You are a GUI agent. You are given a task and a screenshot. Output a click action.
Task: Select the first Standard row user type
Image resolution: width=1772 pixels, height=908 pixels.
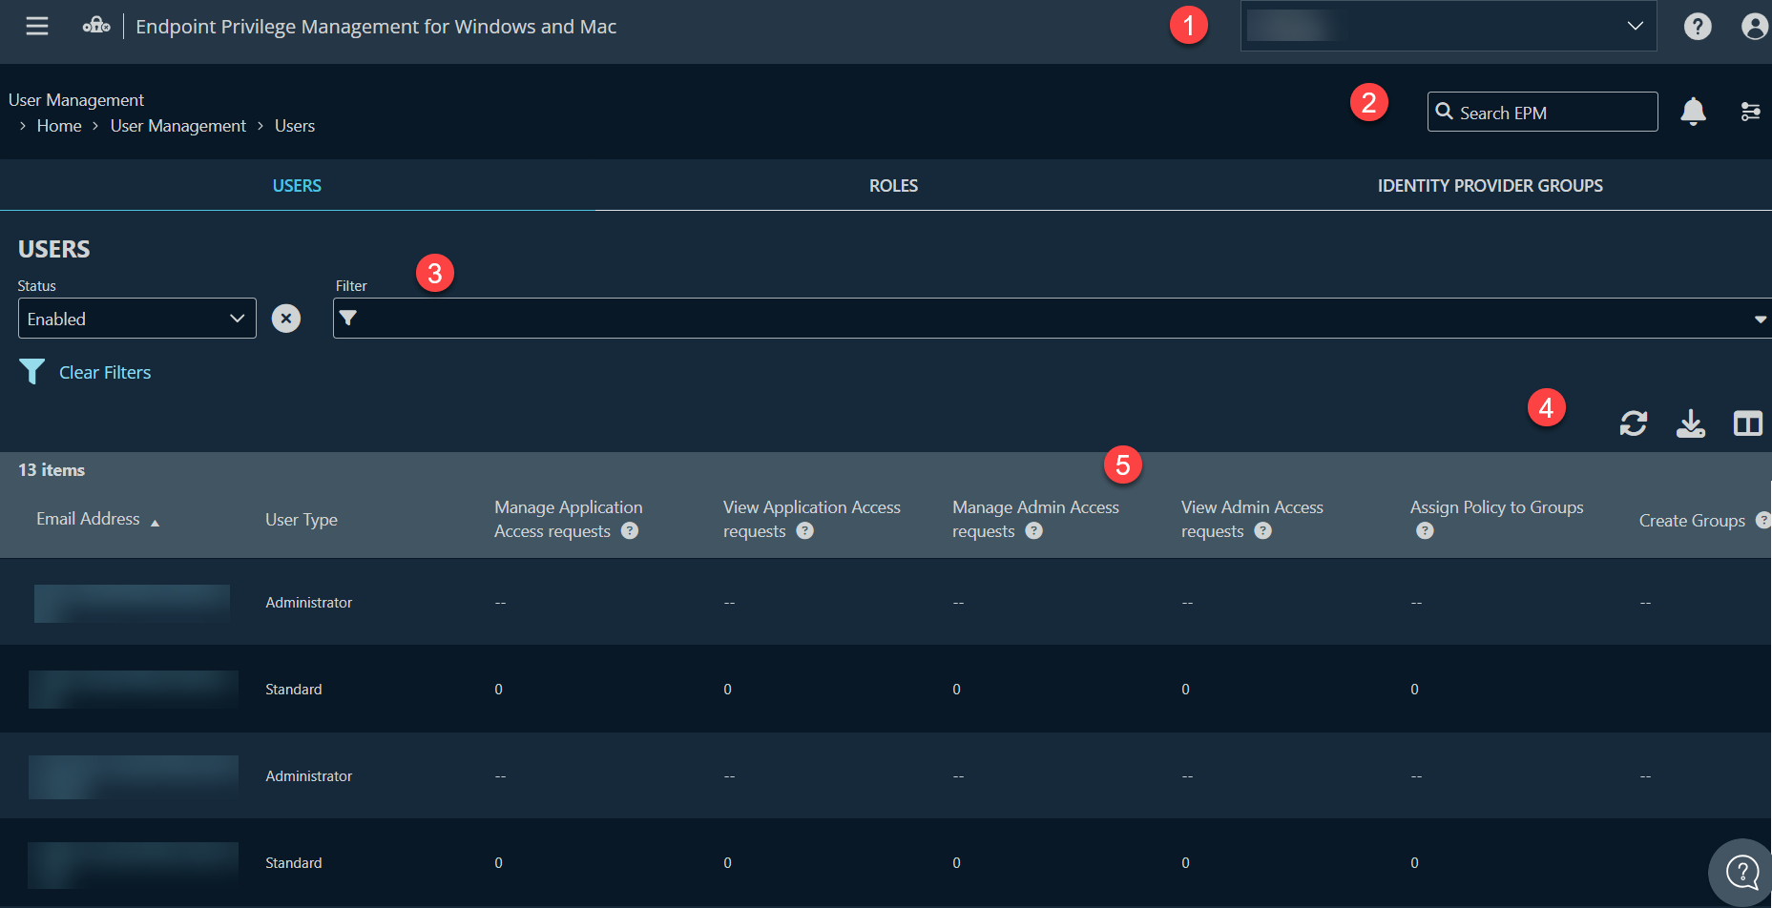pyautogui.click(x=294, y=690)
